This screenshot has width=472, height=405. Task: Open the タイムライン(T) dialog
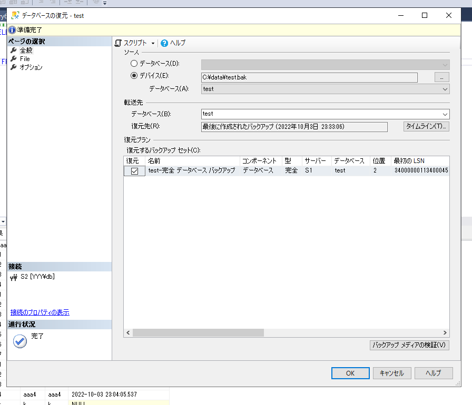(426, 126)
